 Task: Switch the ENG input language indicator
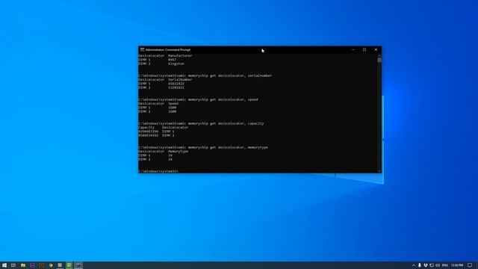(x=445, y=265)
